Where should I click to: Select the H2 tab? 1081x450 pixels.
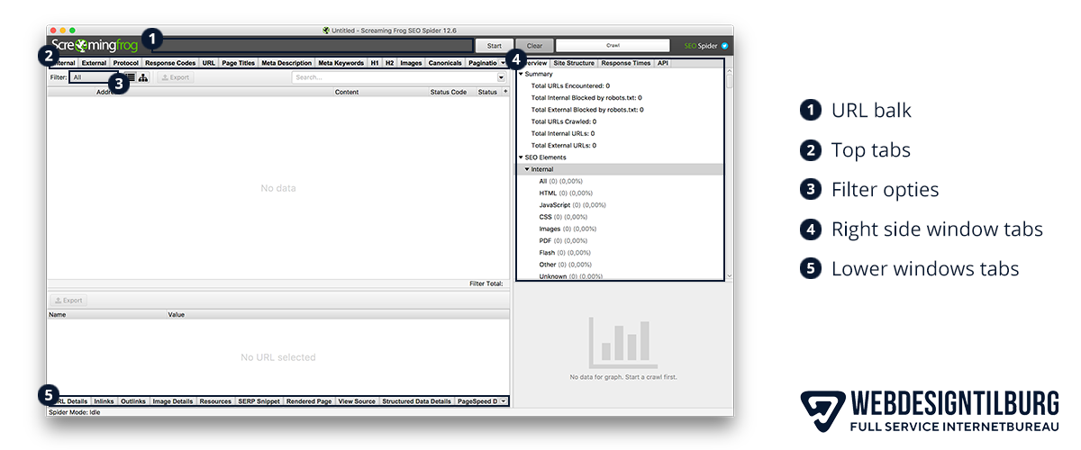click(390, 63)
